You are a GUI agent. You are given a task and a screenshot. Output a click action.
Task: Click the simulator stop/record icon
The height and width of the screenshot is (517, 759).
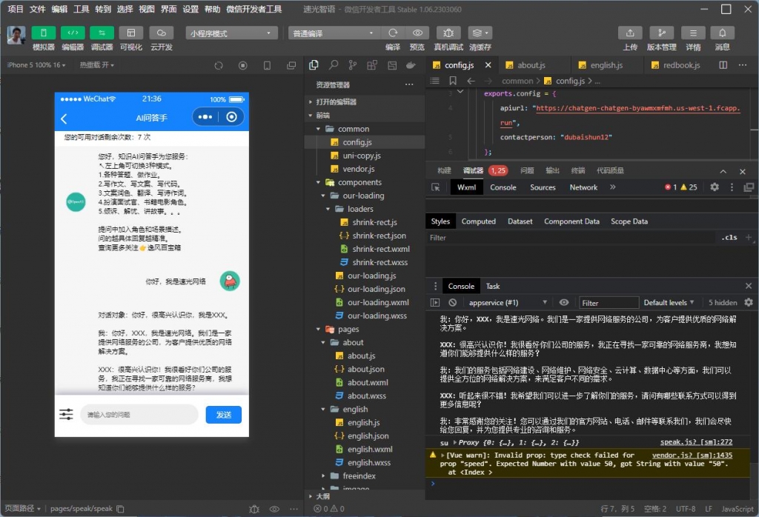243,65
